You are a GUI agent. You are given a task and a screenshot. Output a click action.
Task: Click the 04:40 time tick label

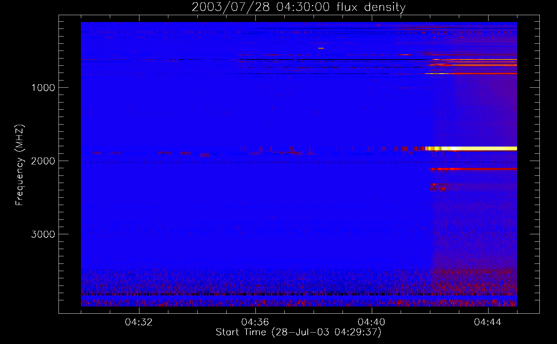pyautogui.click(x=371, y=322)
